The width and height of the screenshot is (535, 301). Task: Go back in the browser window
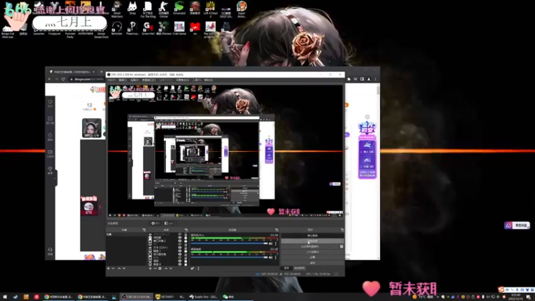pos(49,79)
